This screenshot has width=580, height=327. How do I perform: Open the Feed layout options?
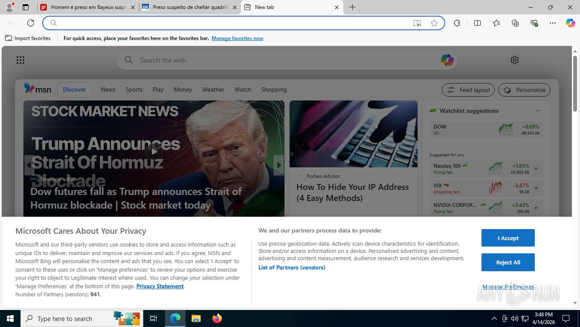click(x=468, y=90)
